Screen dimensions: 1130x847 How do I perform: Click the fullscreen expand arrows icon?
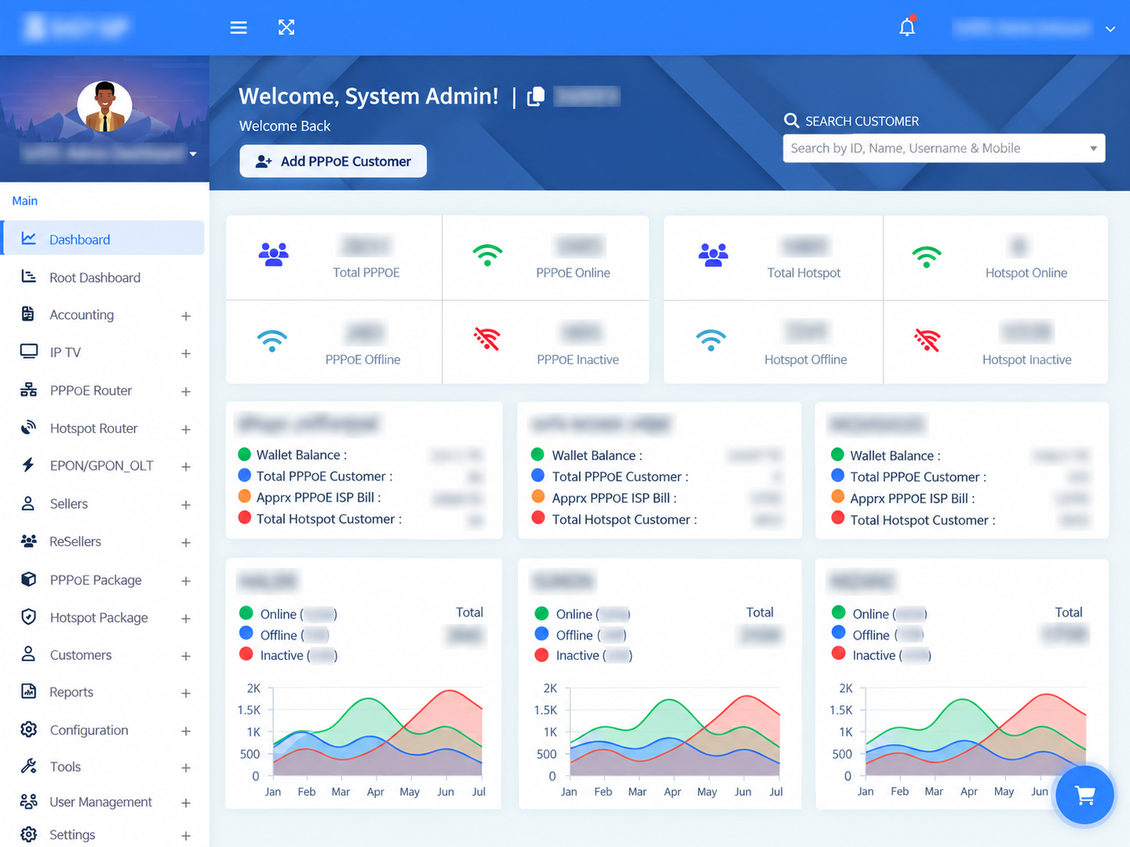(286, 27)
